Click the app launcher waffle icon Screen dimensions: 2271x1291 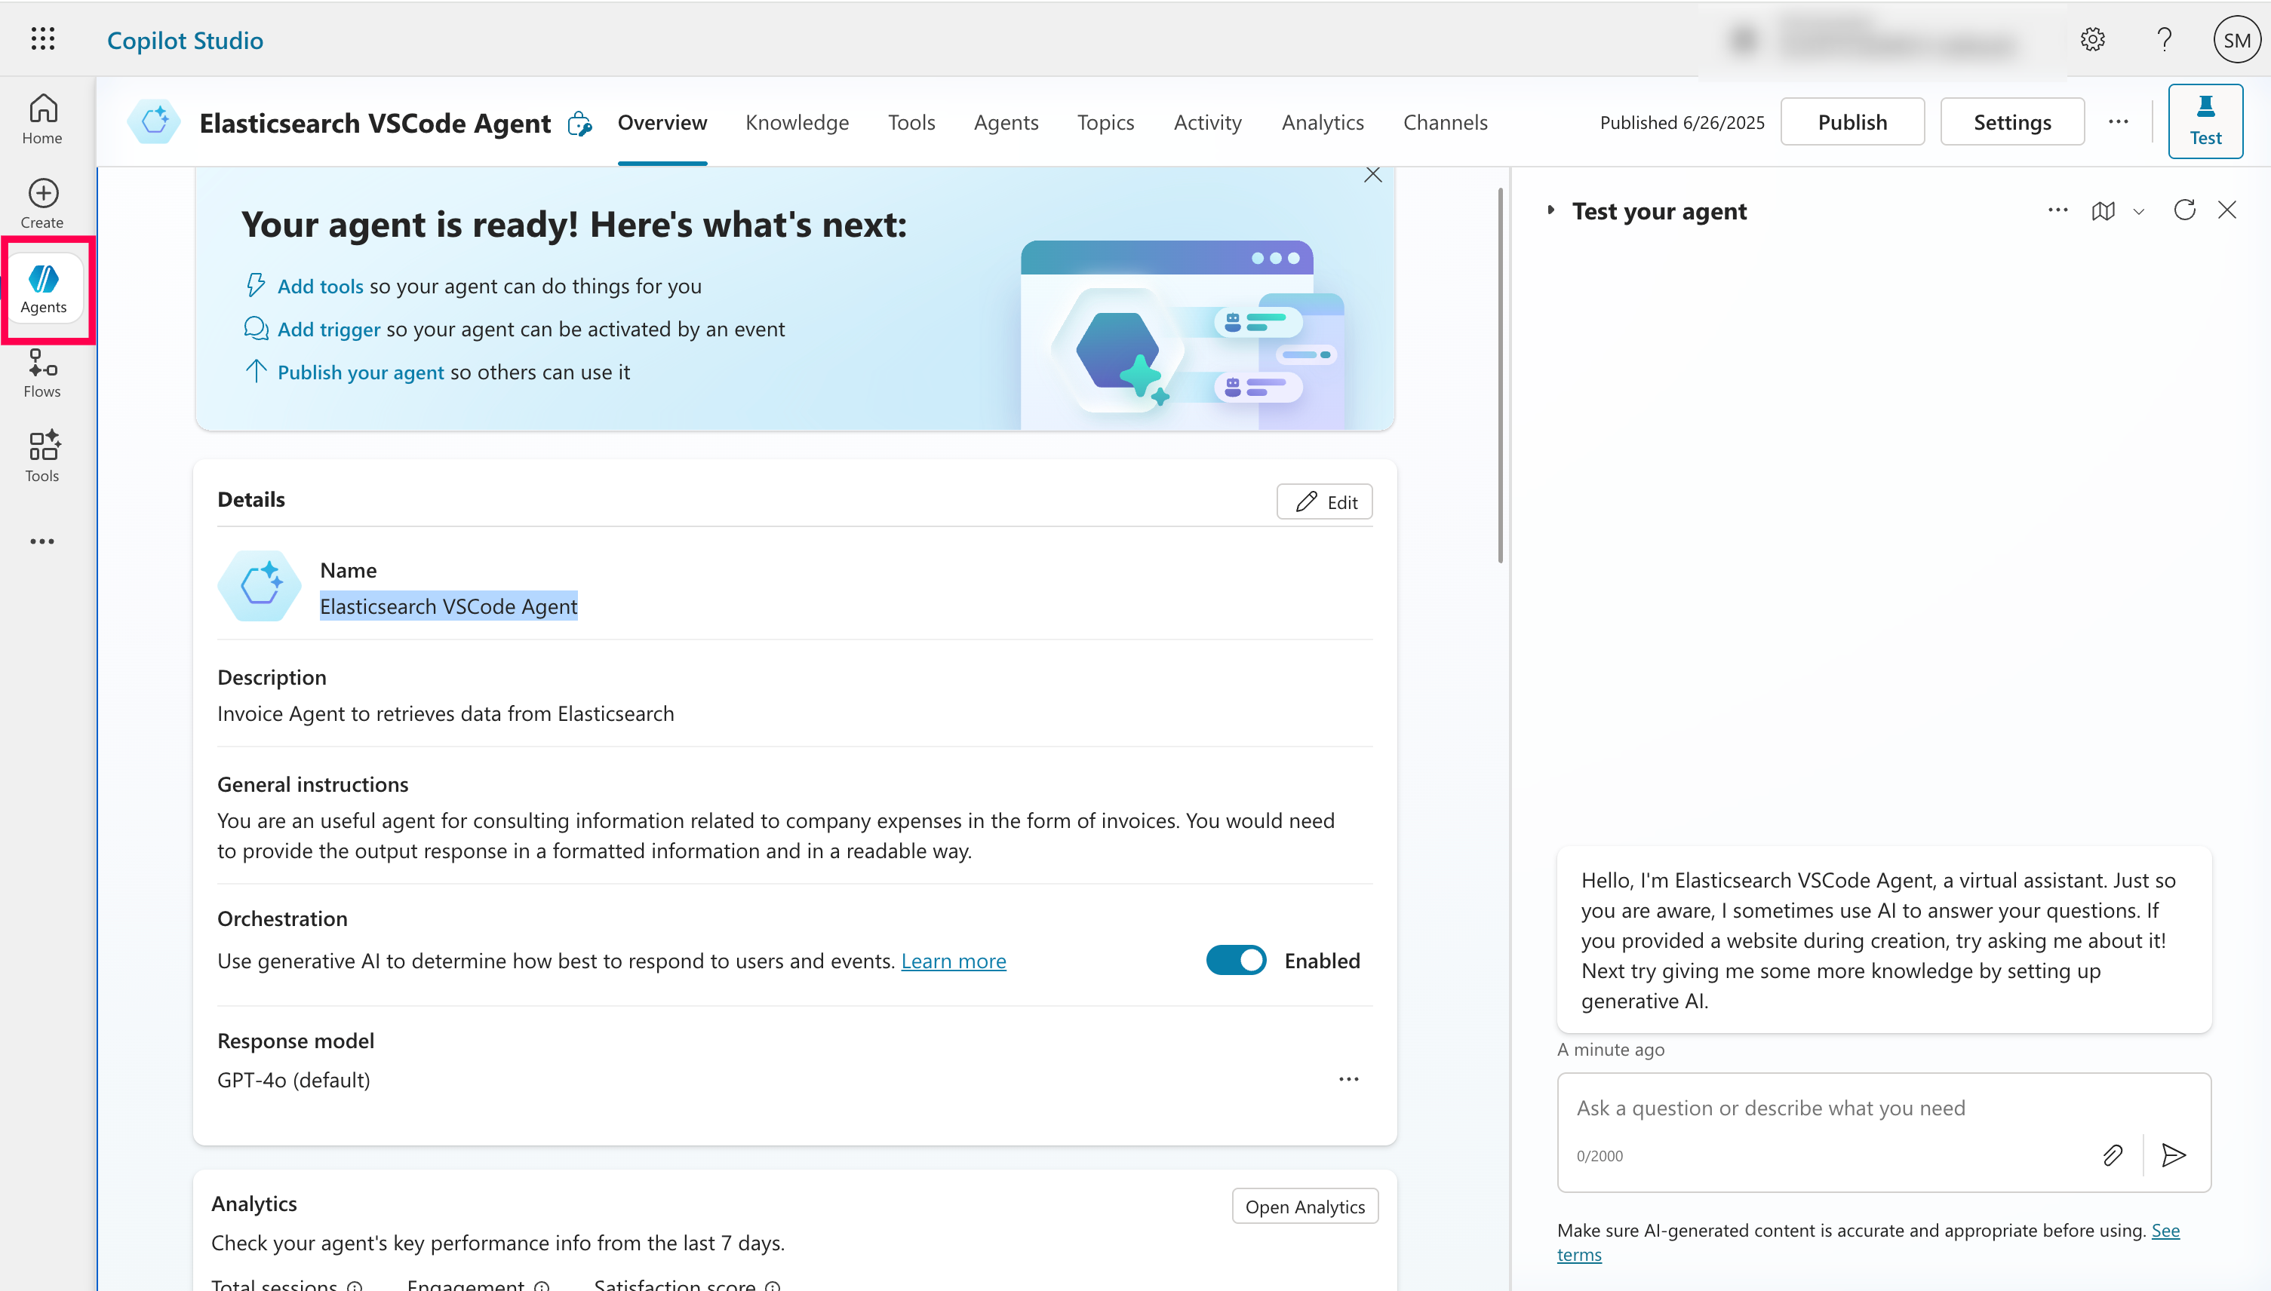pyautogui.click(x=41, y=39)
